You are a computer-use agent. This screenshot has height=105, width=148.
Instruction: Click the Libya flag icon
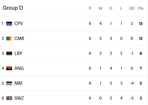tap(9, 53)
